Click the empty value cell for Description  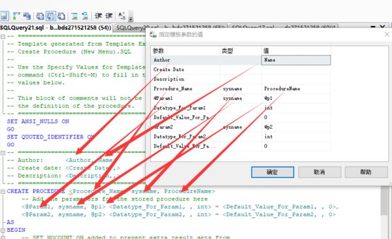pos(296,79)
